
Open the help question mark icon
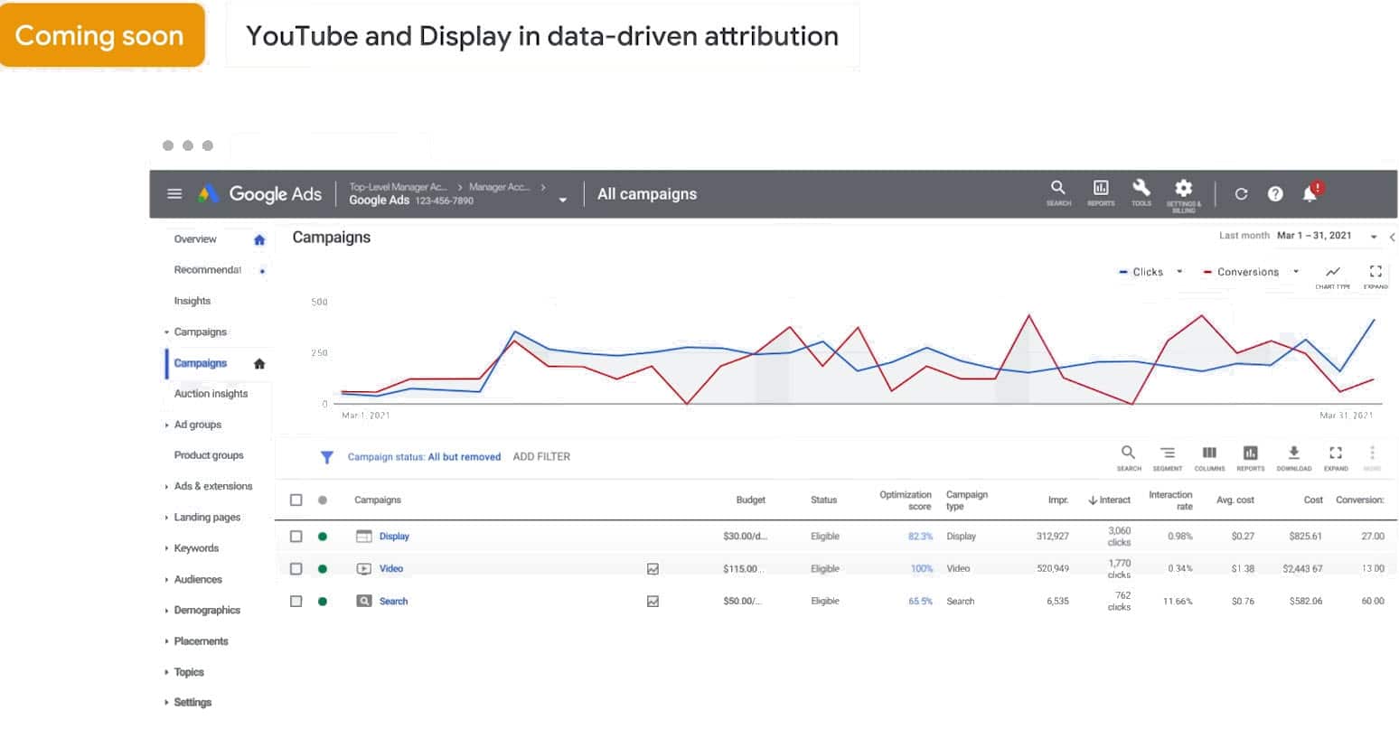click(1275, 193)
